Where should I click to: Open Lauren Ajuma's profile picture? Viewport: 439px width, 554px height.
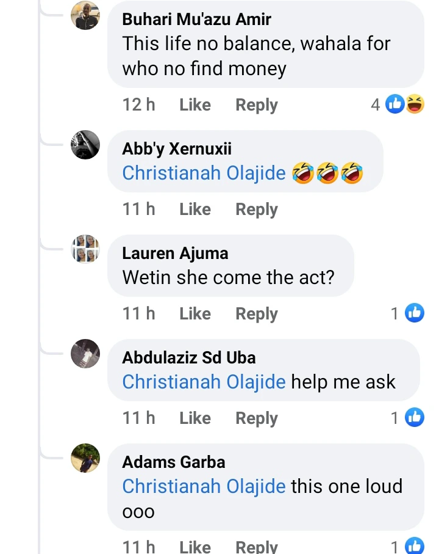point(85,249)
